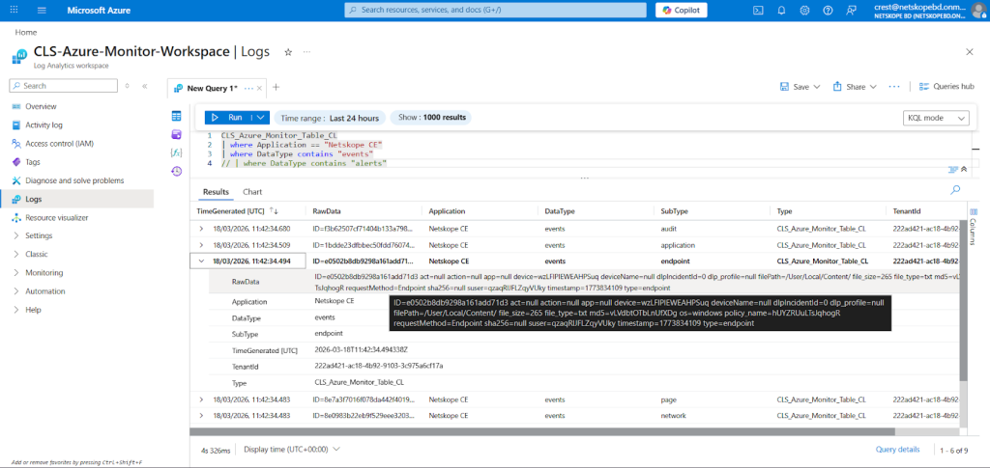Run the query

pyautogui.click(x=227, y=118)
